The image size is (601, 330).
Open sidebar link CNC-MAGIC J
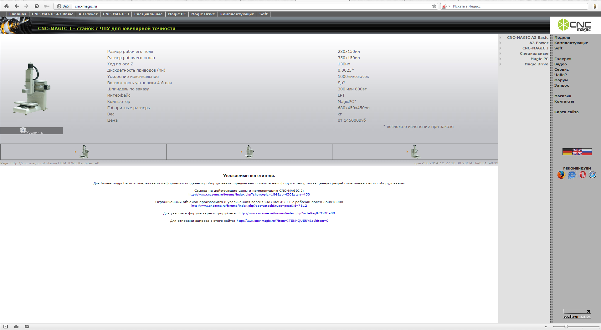coord(535,48)
